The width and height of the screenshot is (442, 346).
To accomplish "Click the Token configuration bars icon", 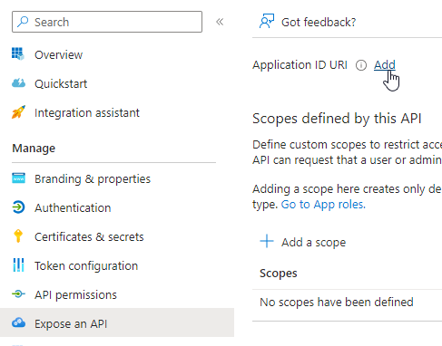I will [18, 265].
